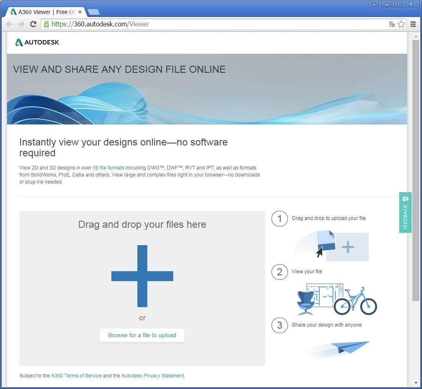Open the 50 file formats link
Viewport: 422px width, 389px height.
point(108,168)
